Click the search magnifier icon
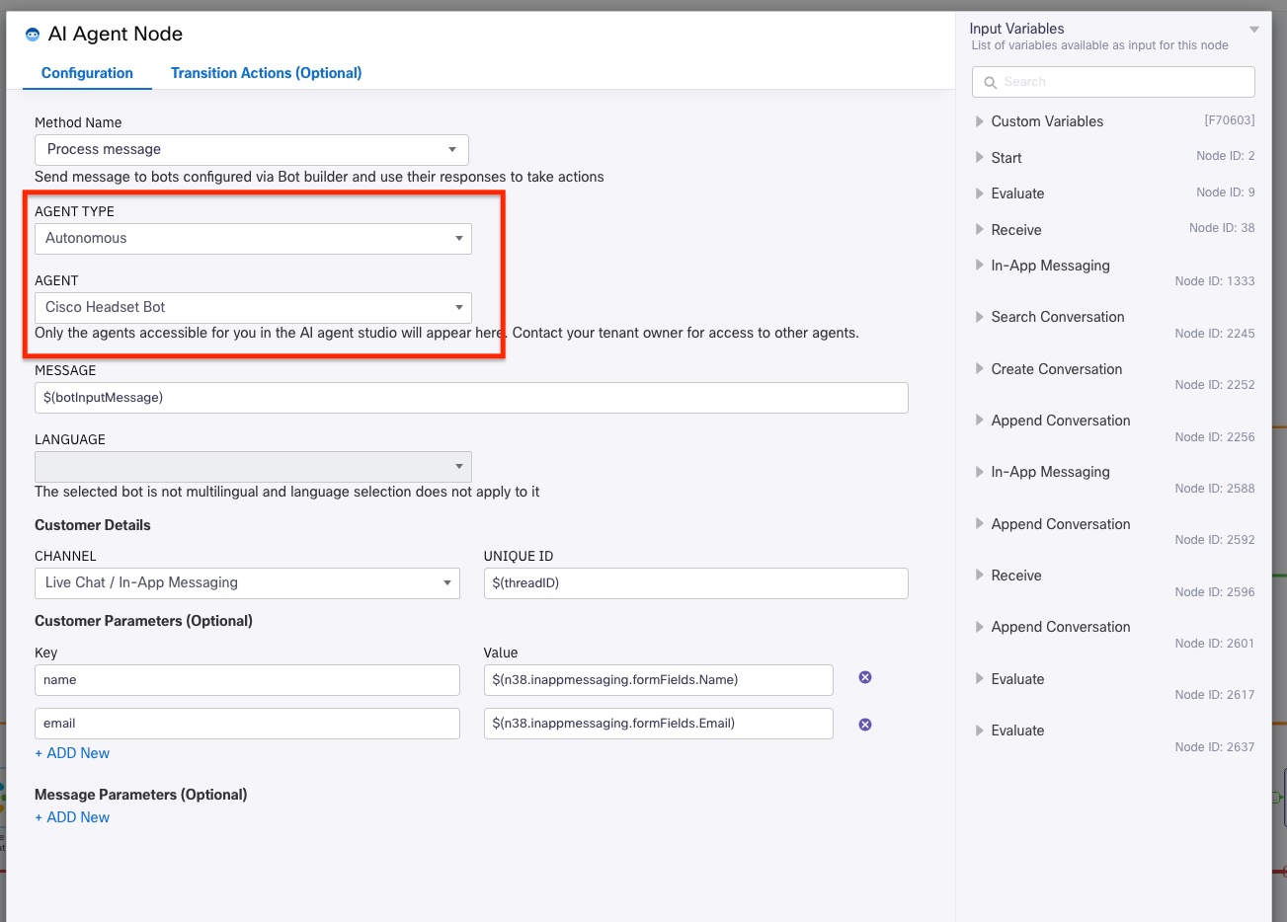 990,83
